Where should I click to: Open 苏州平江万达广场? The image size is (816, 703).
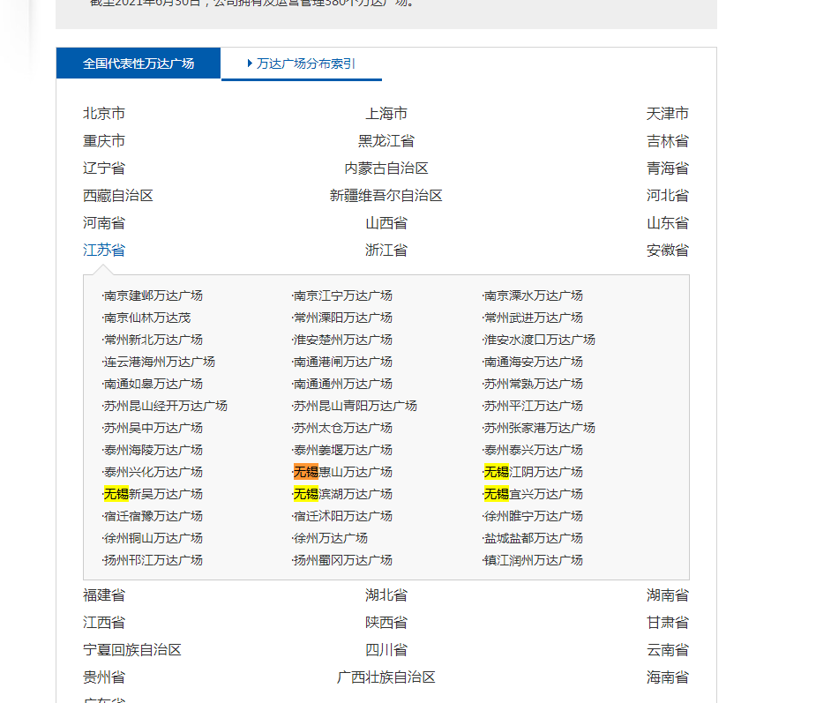[533, 406]
